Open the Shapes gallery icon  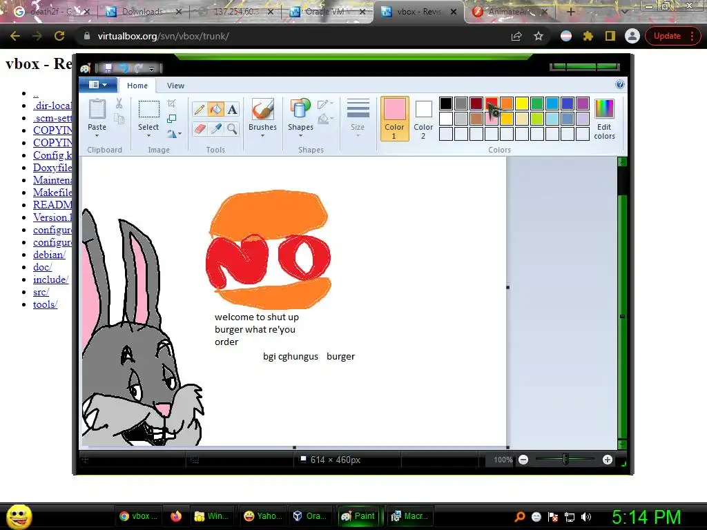(300, 110)
